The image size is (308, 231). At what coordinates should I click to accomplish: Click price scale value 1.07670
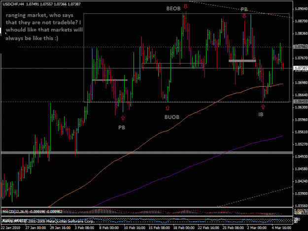[x=301, y=58]
